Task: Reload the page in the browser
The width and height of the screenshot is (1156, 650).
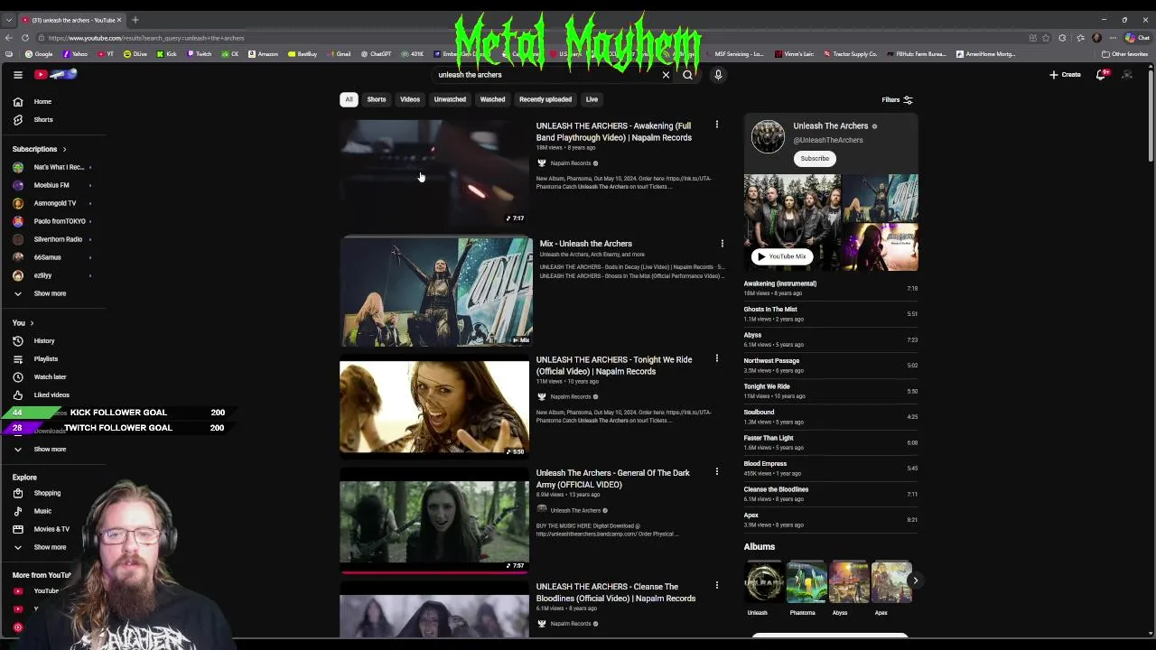Action: [x=25, y=38]
